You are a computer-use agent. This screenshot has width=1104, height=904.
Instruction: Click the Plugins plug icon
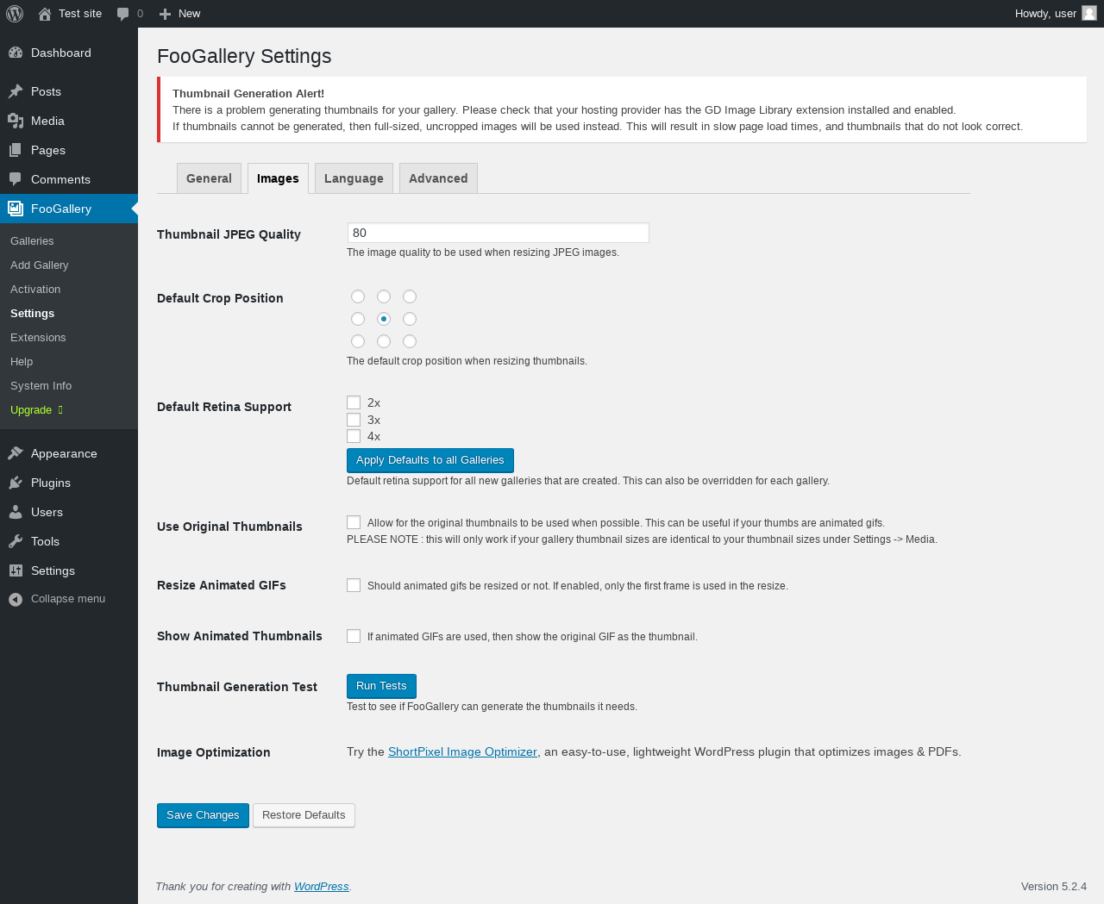click(16, 483)
